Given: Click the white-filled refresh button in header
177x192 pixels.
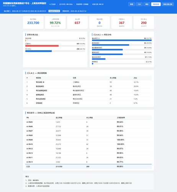Looking at the screenshot, I should point(156,4).
